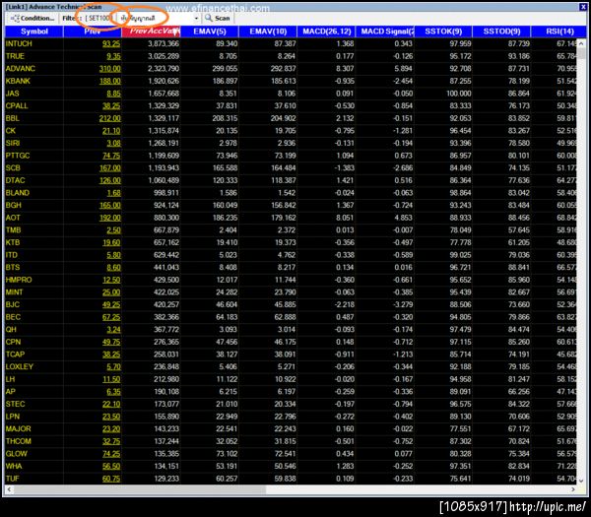This screenshot has width=591, height=517.
Task: Select the MINT symbol
Action: click(15, 292)
